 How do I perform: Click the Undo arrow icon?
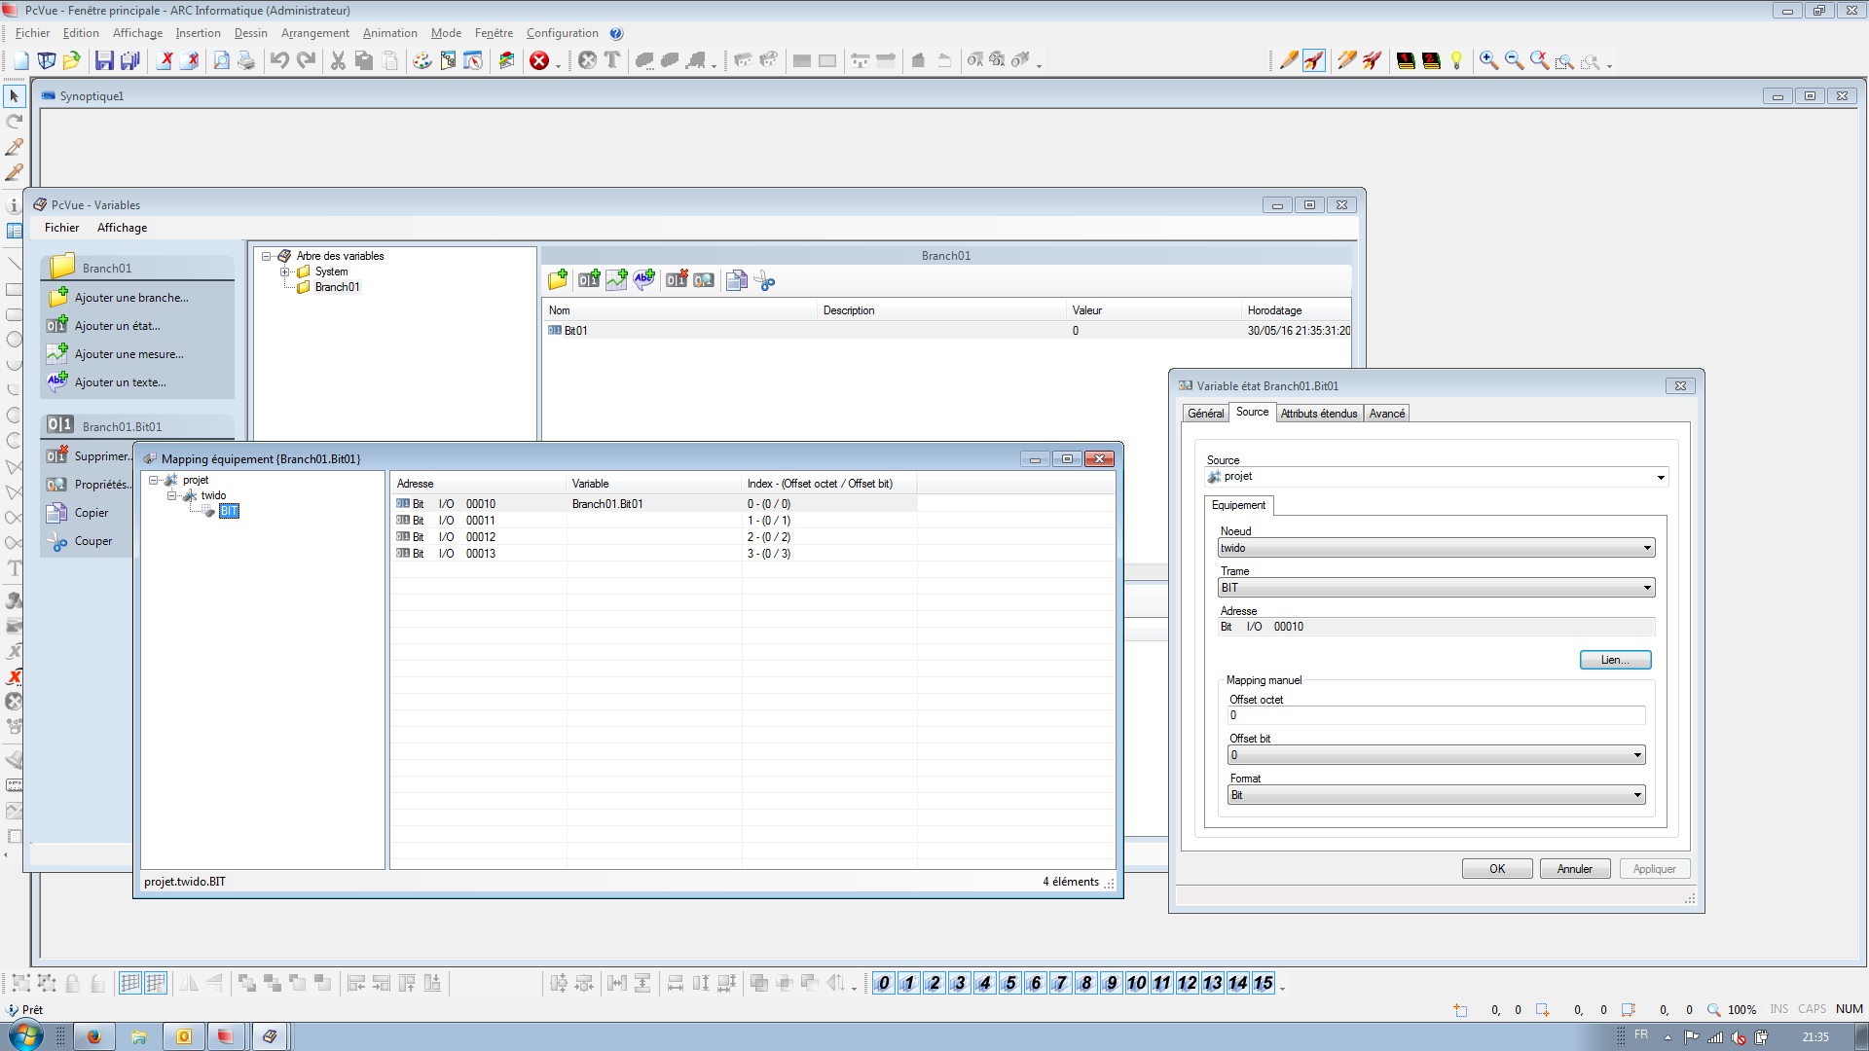click(279, 60)
